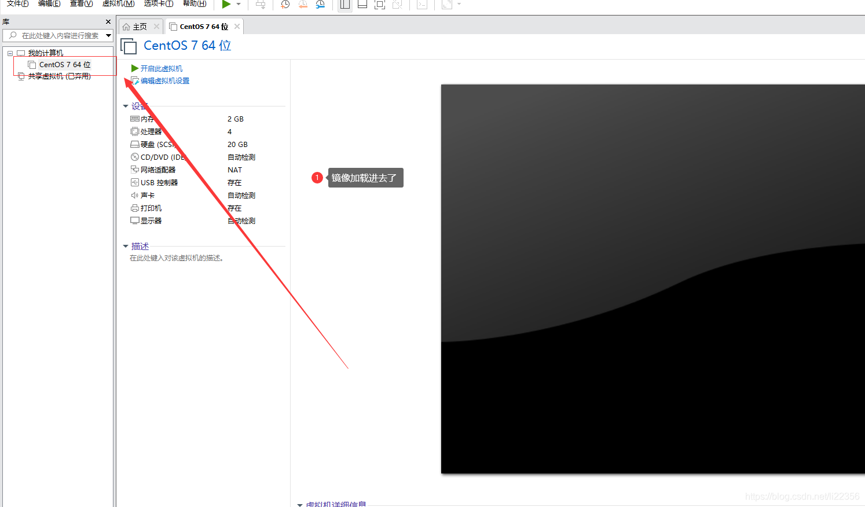Click the stretch guest display icon
This screenshot has height=507, width=865.
tap(447, 4)
